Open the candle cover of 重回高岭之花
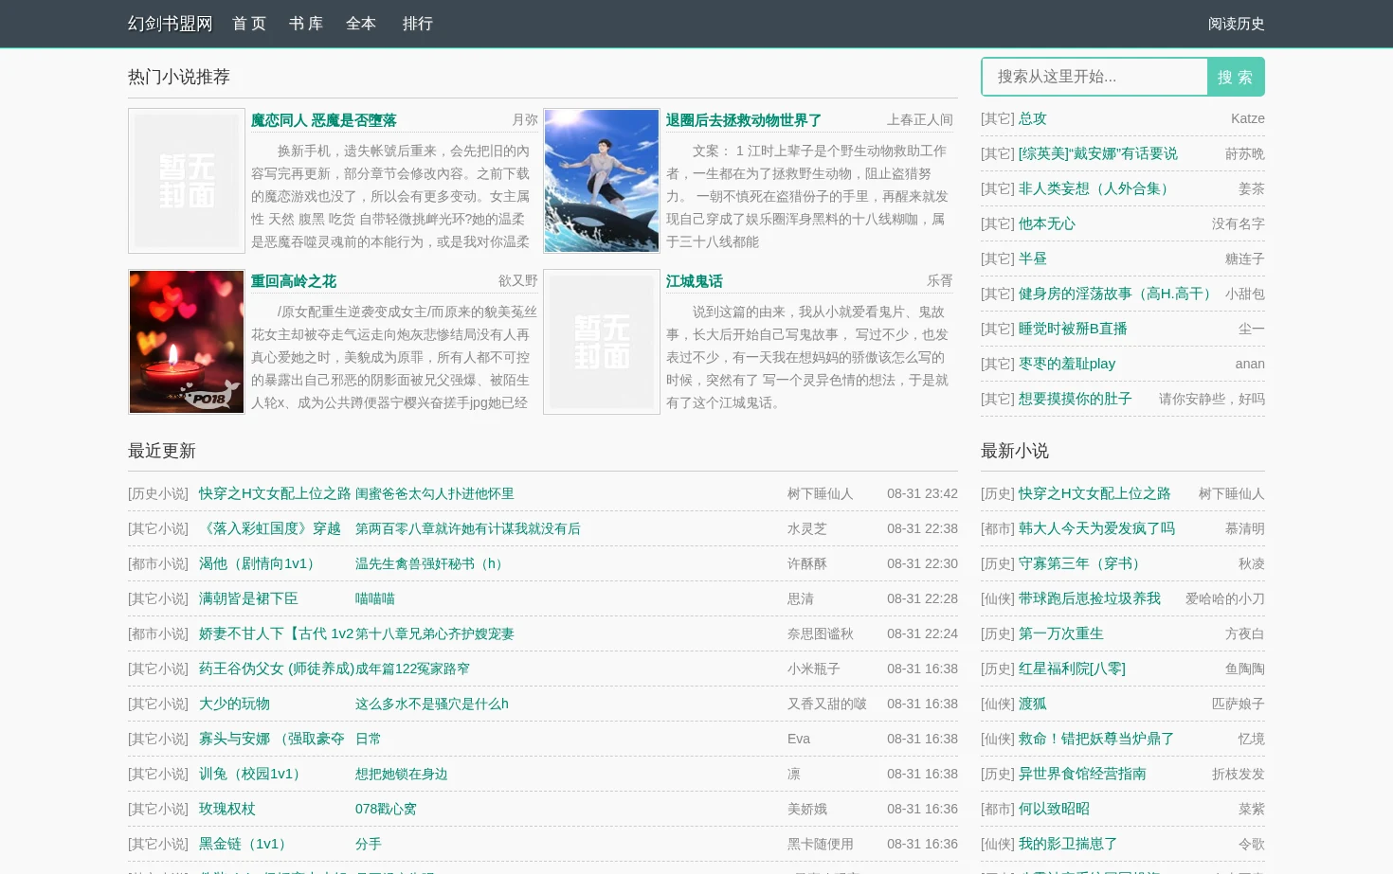Viewport: 1393px width, 874px height. pyautogui.click(x=187, y=342)
